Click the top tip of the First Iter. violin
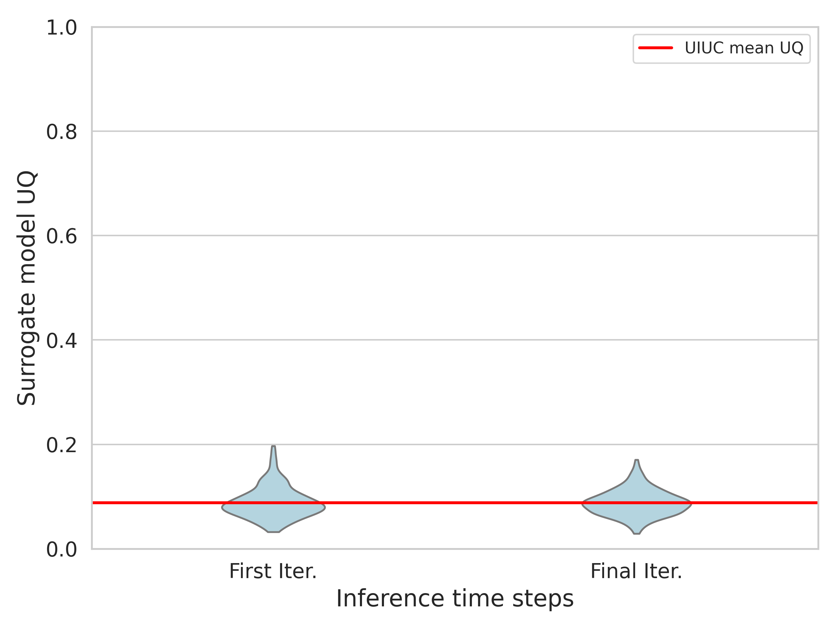837x628 pixels. (273, 447)
